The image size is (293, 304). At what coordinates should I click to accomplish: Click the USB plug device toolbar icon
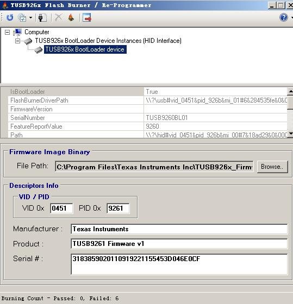click(x=42, y=17)
